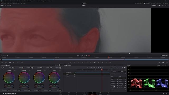Open the left Mode dropdown in Magic Mask
Image resolution: width=169 pixels, height=95 pixels.
pyautogui.click(x=114, y=78)
